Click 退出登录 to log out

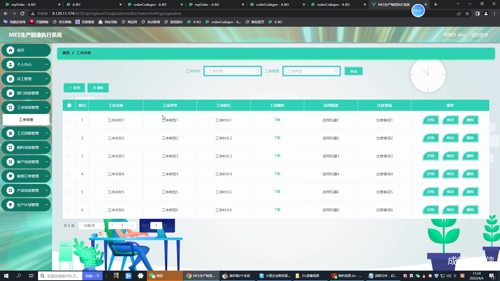(x=479, y=35)
